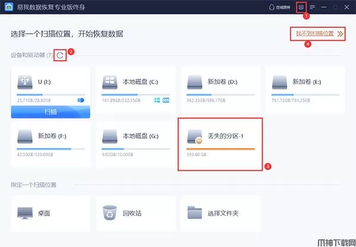
Task: Select the 本地磁盘 (G:) drive icon
Action: coord(110,136)
